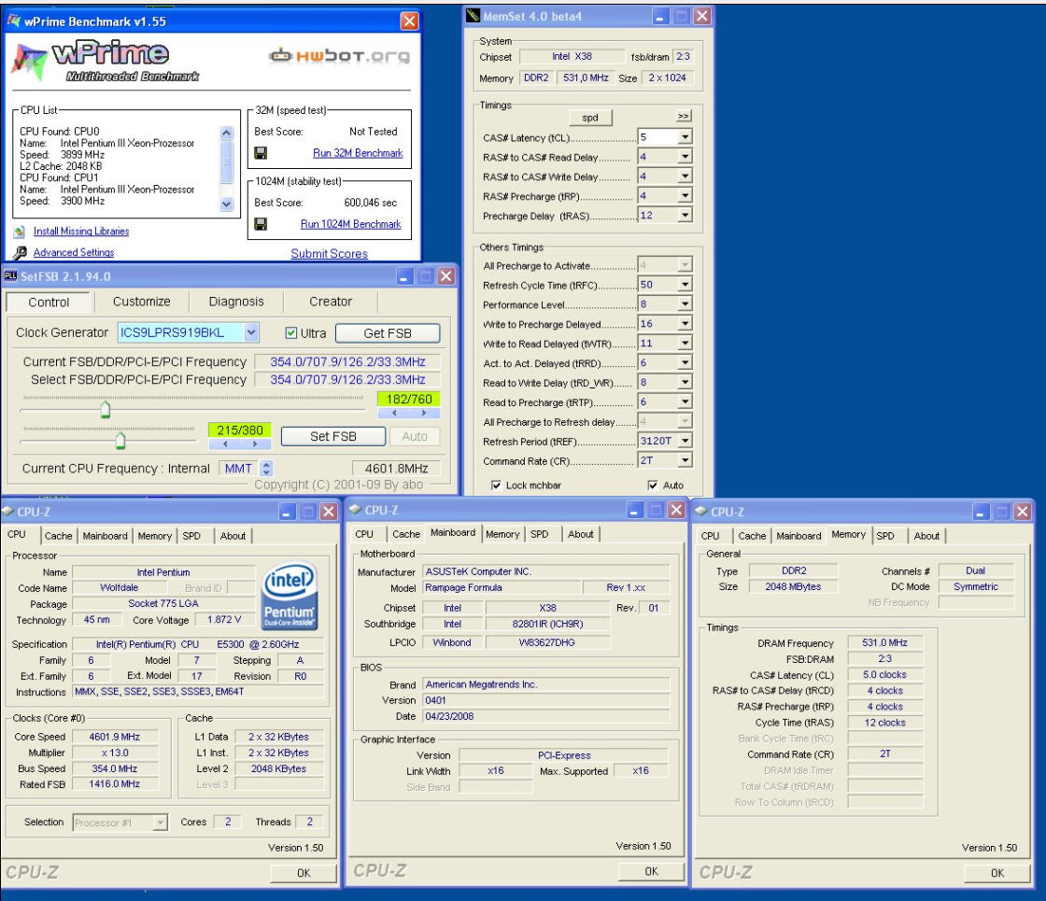1046x901 pixels.
Task: Click left arrow under 182/760 value
Action: [393, 413]
